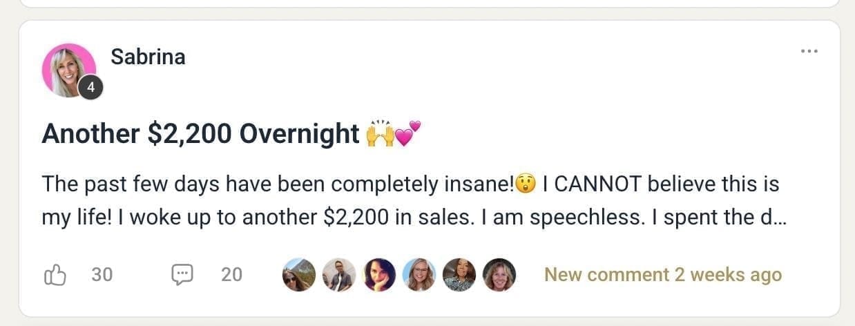Open the "Another $2,200 Overnight" post title
The height and width of the screenshot is (326, 855).
200,133
